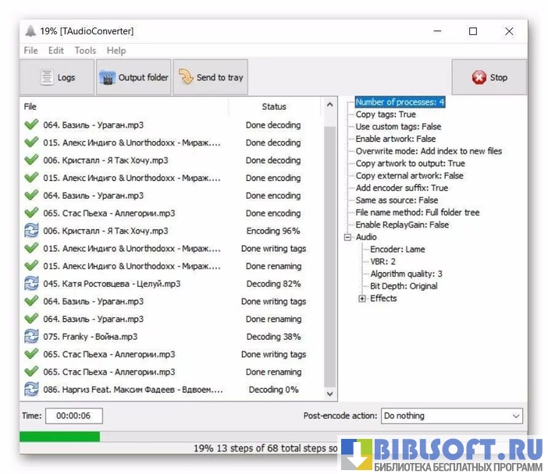Open the Post-encode action dropdown

tap(451, 416)
